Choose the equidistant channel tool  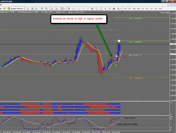92,9
